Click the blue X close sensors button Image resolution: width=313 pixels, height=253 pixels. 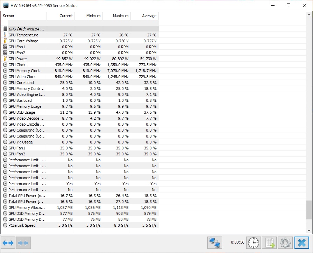(x=301, y=243)
